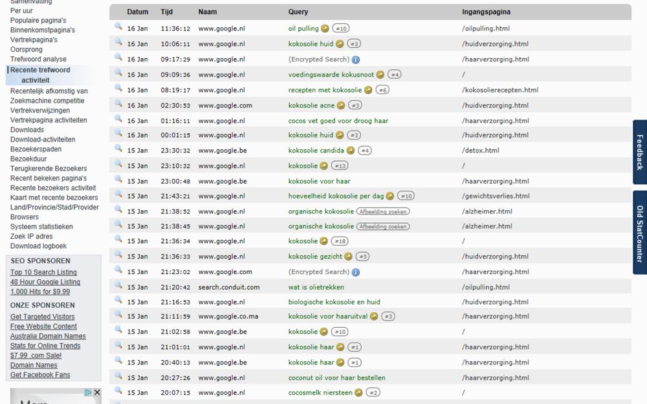Click the gold icon next to 'oil pulling'
The image size is (647, 404).
coord(325,28)
